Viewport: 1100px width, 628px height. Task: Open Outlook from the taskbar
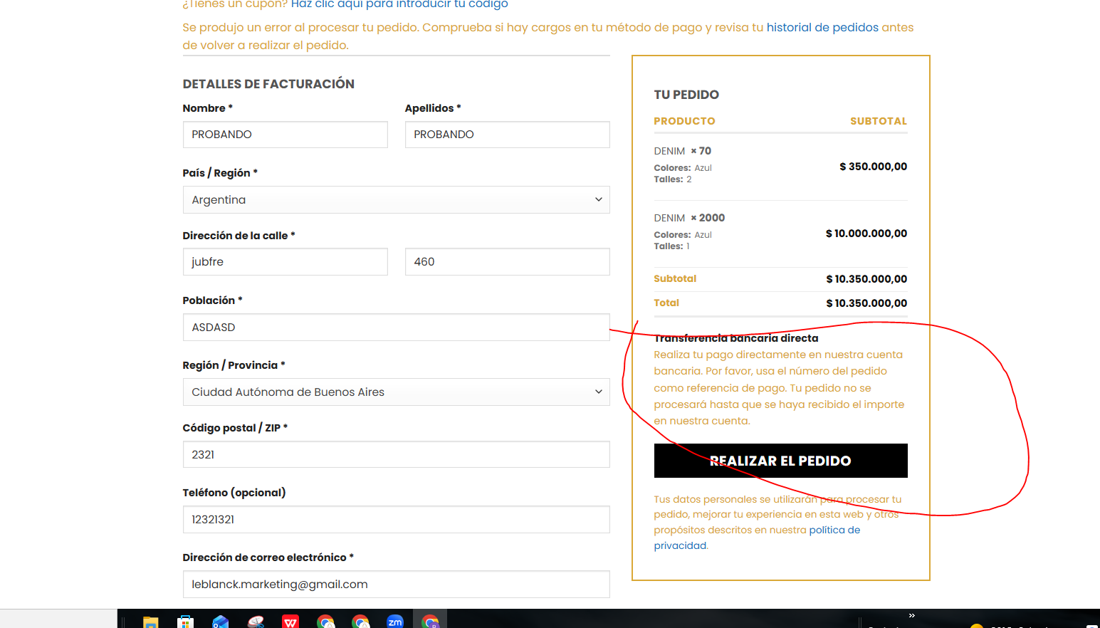coord(221,622)
